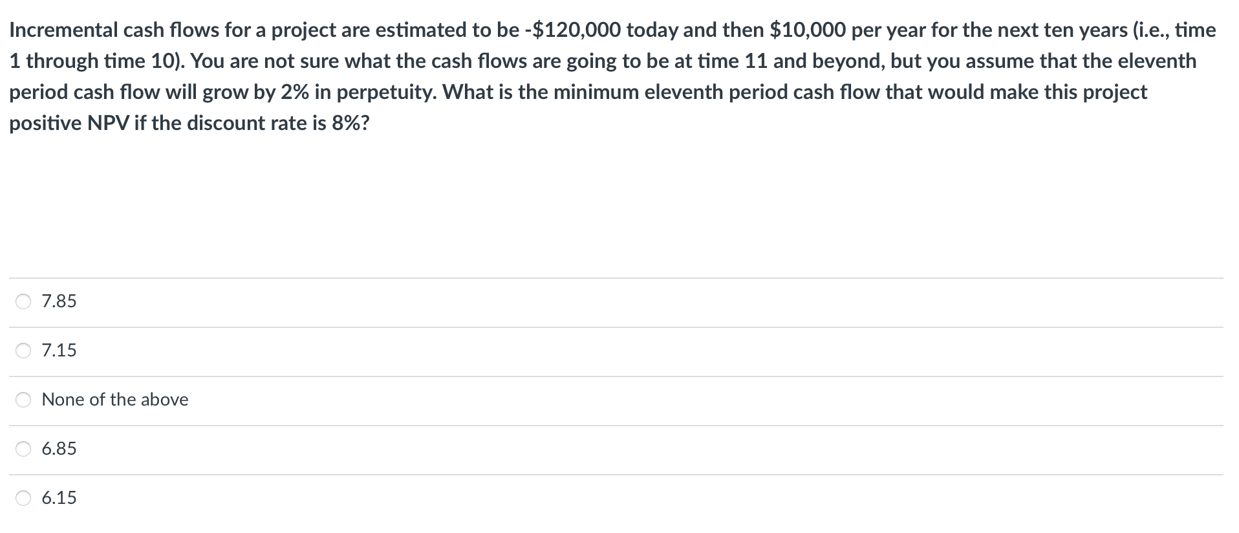This screenshot has width=1239, height=533.
Task: Click the question text paragraph
Action: click(x=614, y=76)
